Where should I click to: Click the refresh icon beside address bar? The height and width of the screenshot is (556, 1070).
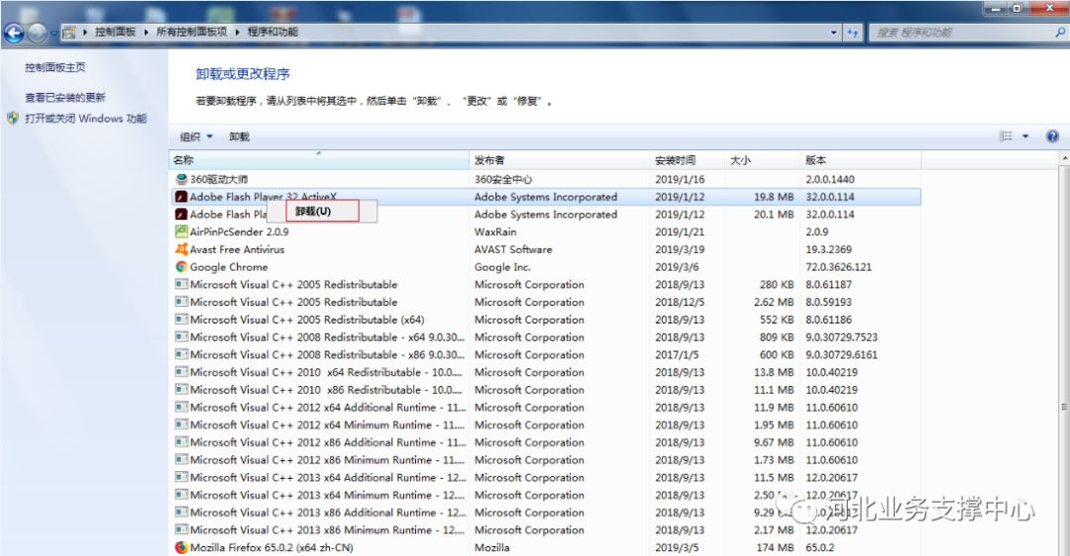click(x=852, y=32)
